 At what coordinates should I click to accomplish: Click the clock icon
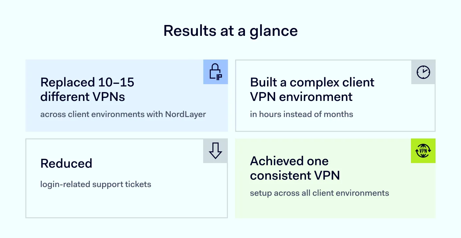pyautogui.click(x=423, y=72)
